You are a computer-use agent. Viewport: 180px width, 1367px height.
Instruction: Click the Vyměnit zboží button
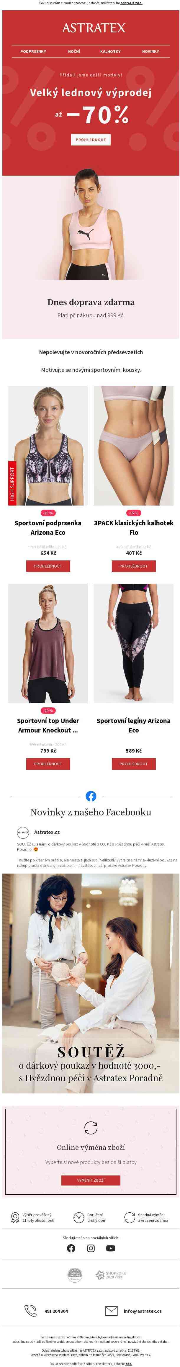click(91, 1180)
